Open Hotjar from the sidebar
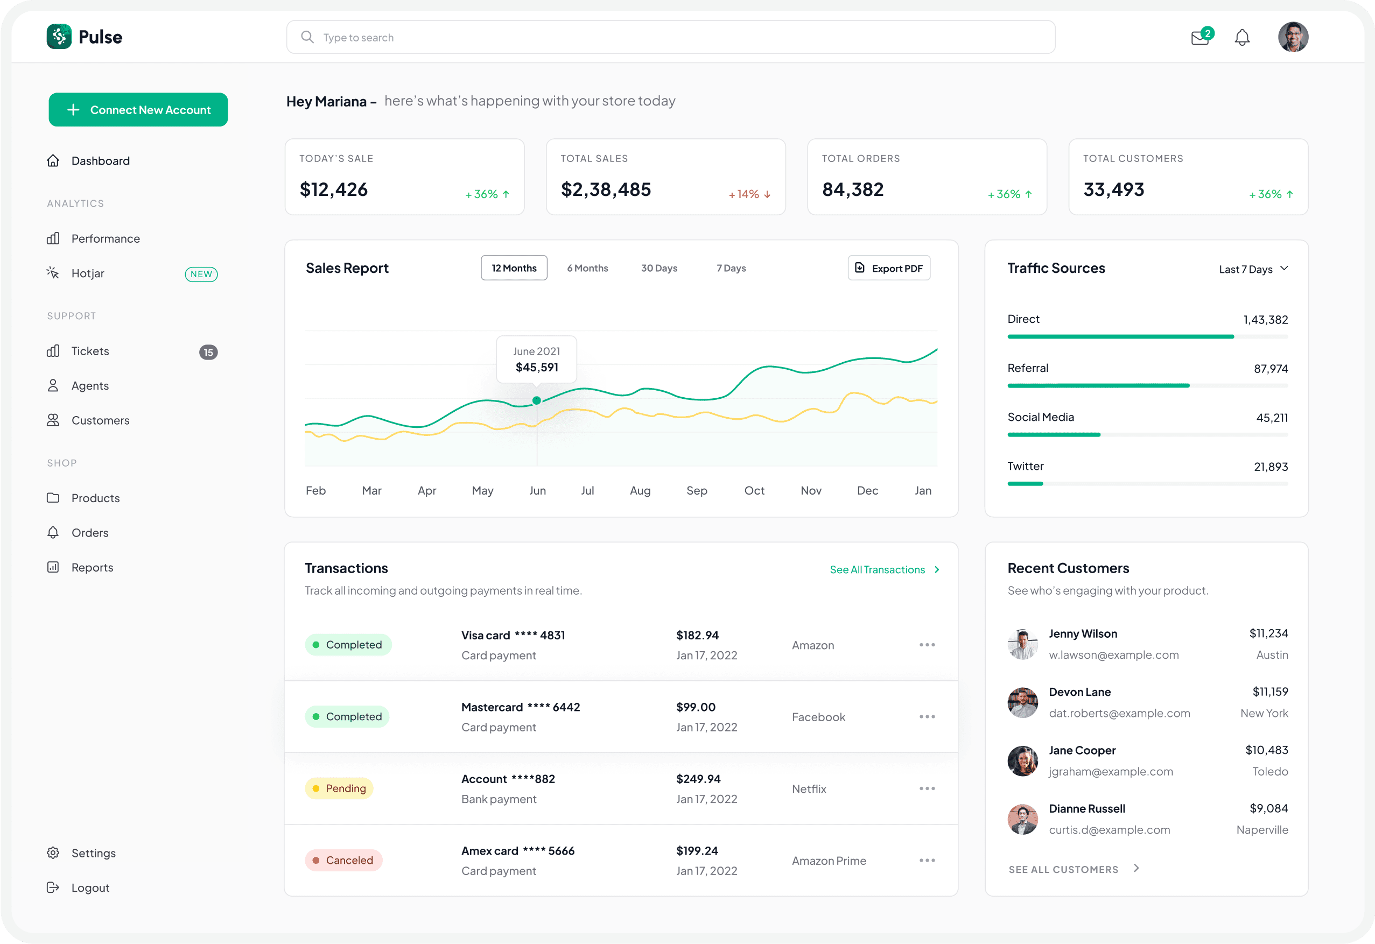 pyautogui.click(x=88, y=273)
